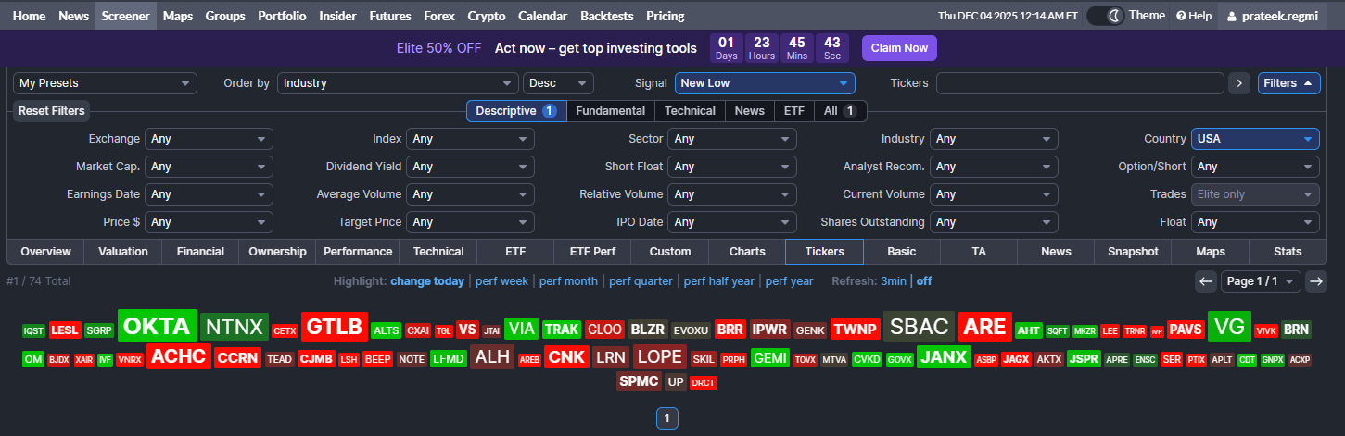
Task: Open the Float filter dropdown
Action: pos(1255,222)
